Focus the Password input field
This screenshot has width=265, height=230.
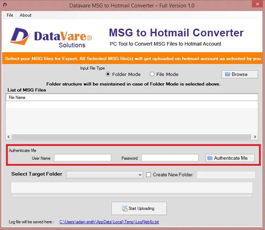(x=170, y=158)
